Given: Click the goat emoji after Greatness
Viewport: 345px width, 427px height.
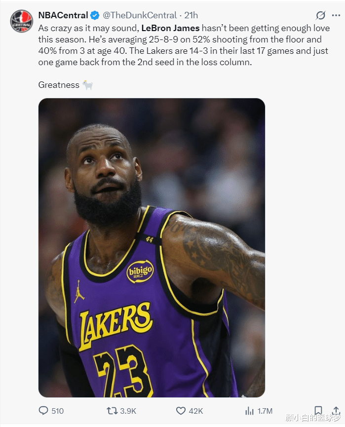Looking at the screenshot, I should (x=87, y=85).
